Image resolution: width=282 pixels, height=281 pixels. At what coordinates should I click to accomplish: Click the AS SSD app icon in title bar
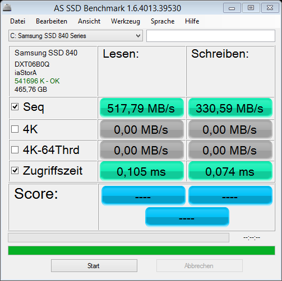pos(7,7)
